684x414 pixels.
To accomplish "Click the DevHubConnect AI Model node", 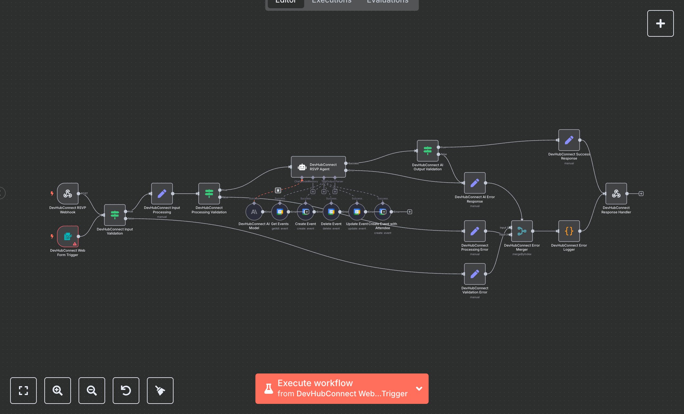I will 254,212.
